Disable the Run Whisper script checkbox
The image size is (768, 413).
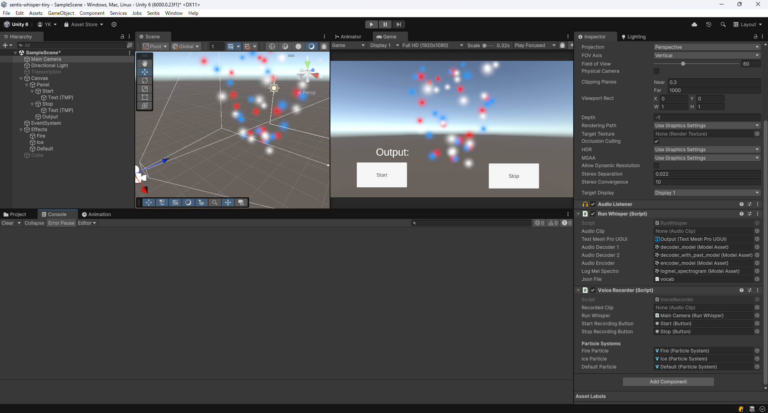pyautogui.click(x=593, y=214)
